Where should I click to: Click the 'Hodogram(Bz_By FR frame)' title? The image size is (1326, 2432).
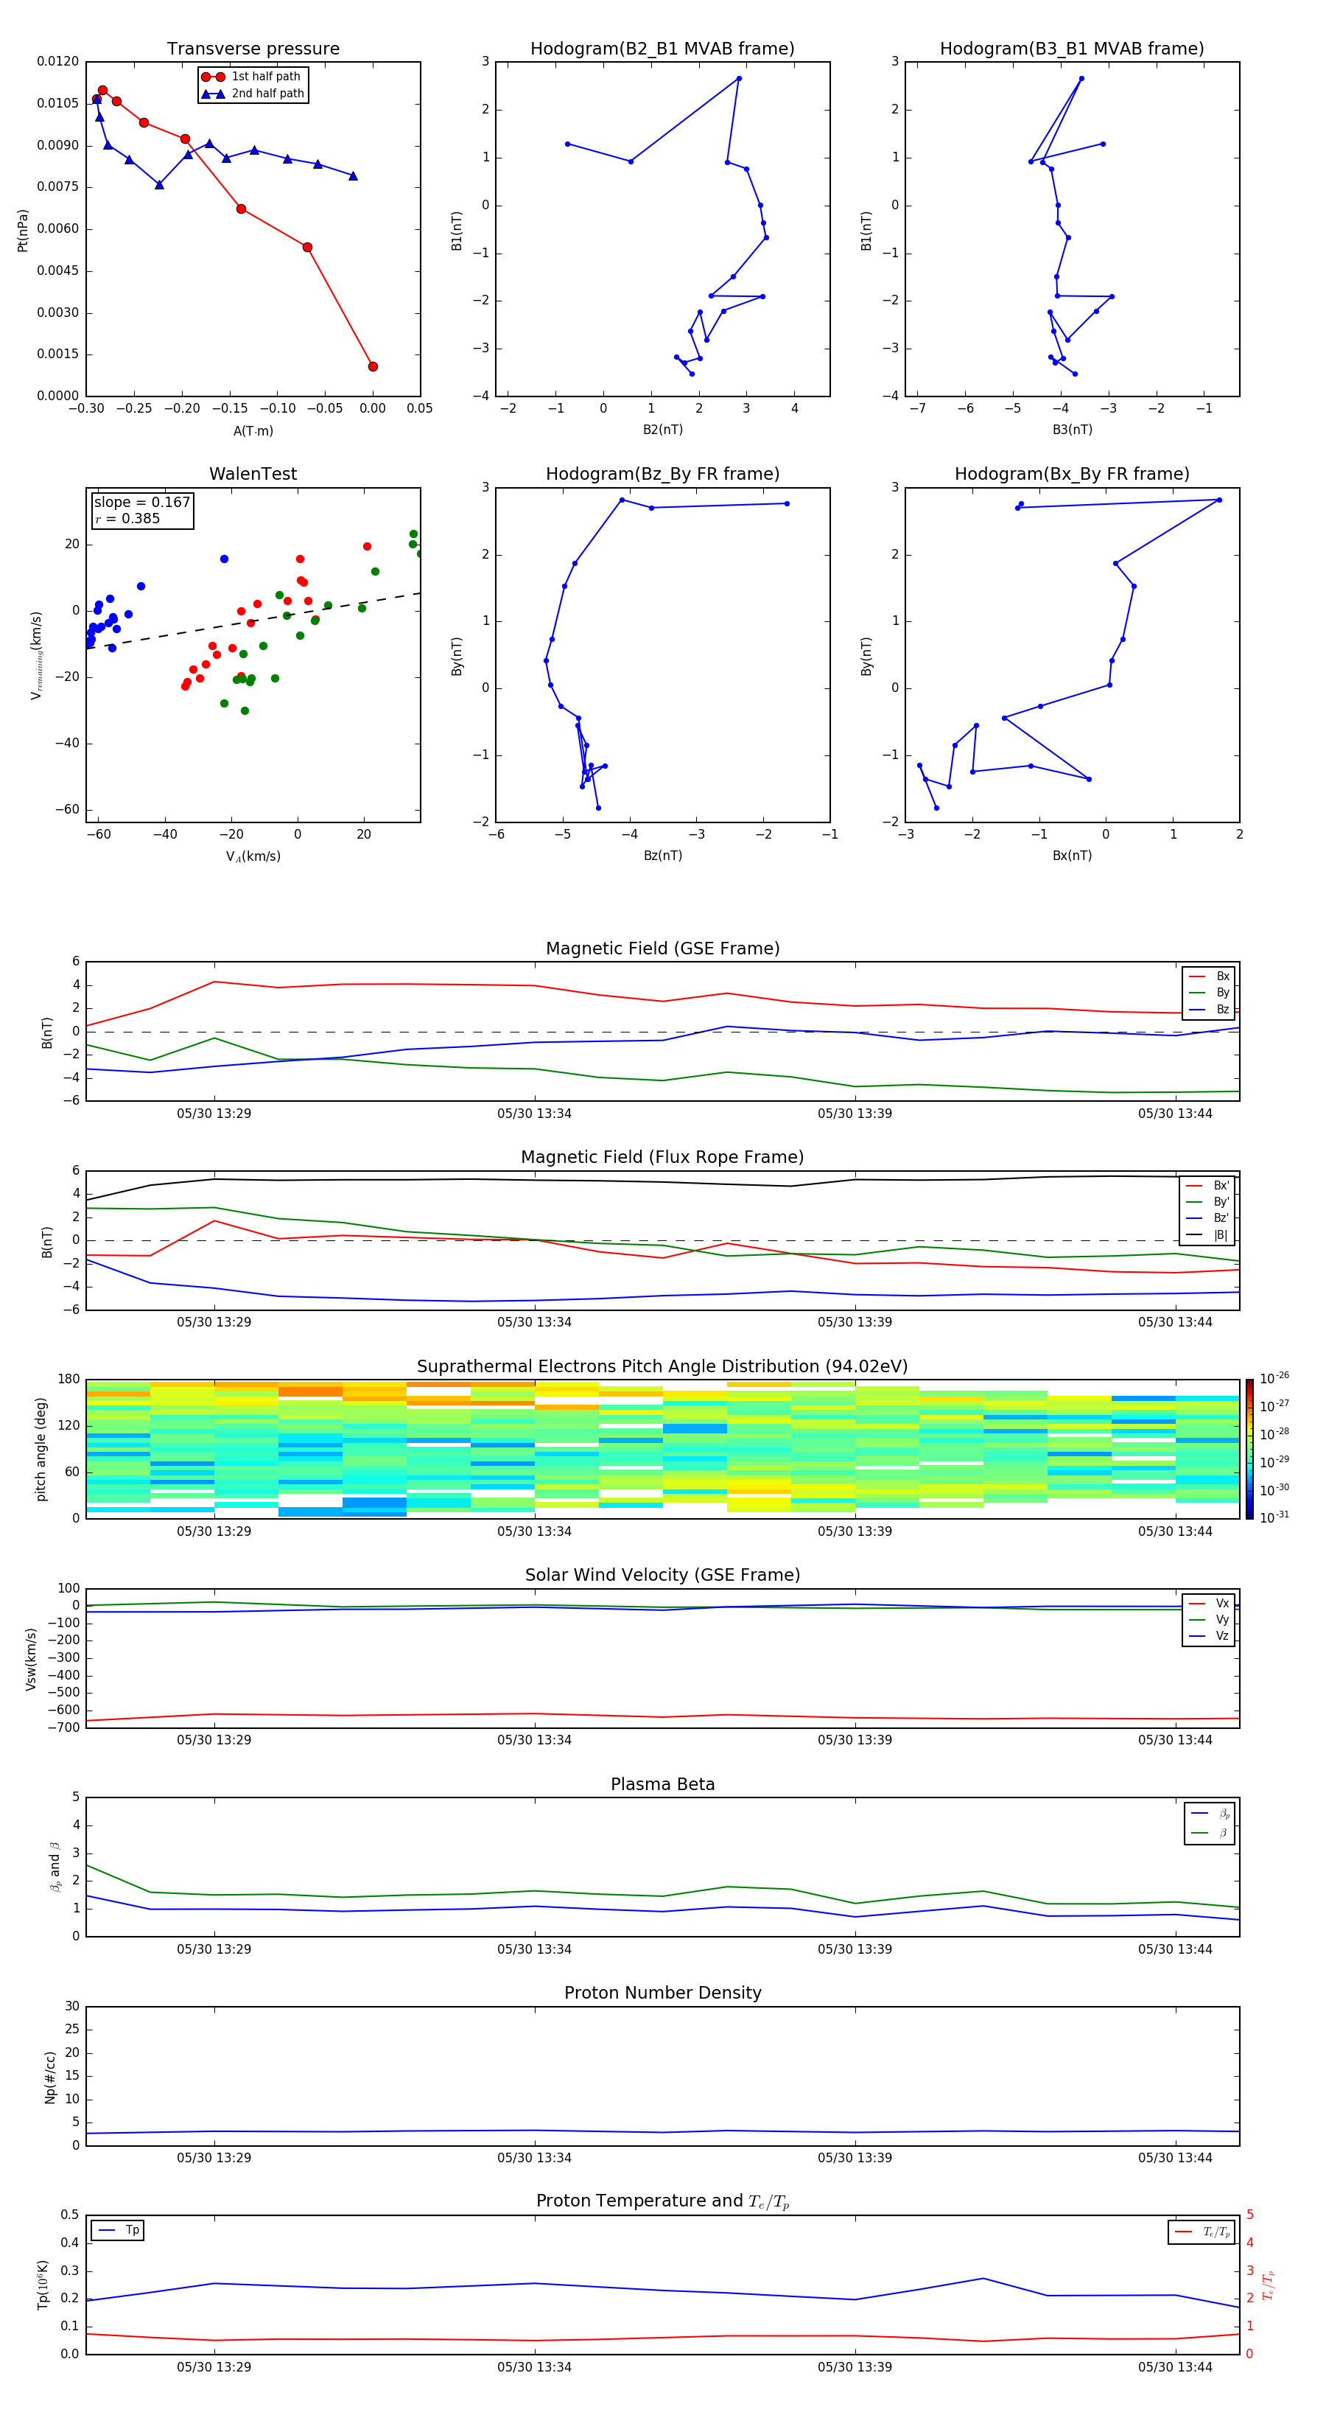(x=662, y=474)
